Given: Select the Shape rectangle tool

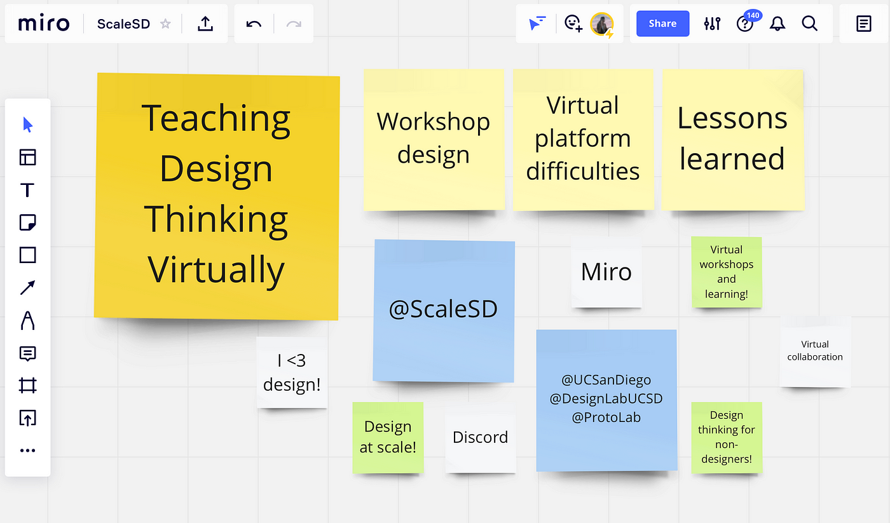Looking at the screenshot, I should [x=27, y=255].
